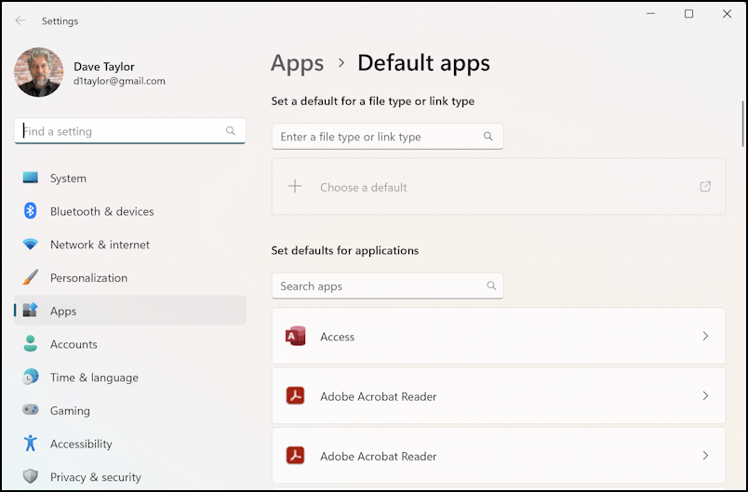
Task: Click the Apps breadcrumb link
Action: click(x=297, y=63)
